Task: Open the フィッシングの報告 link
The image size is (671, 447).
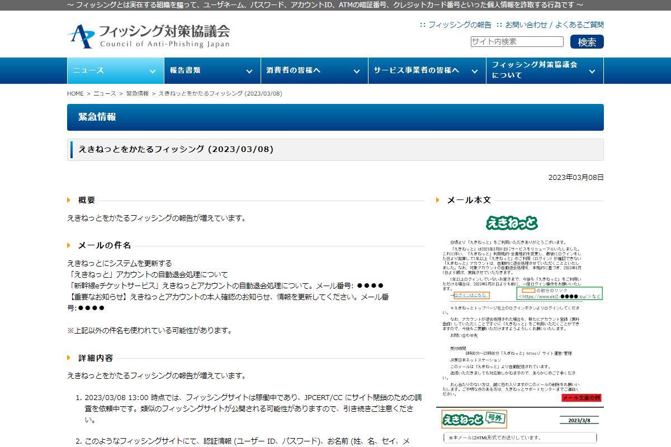Action: 460,25
